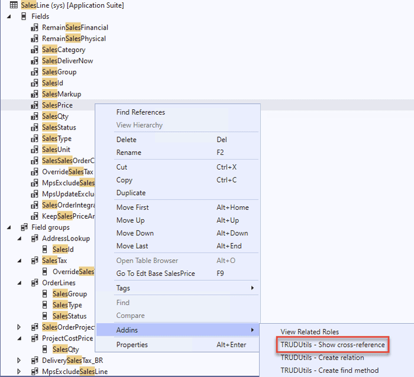Choose Go To Edt Base SalesPrice
This screenshot has height=377, width=414.
point(156,274)
